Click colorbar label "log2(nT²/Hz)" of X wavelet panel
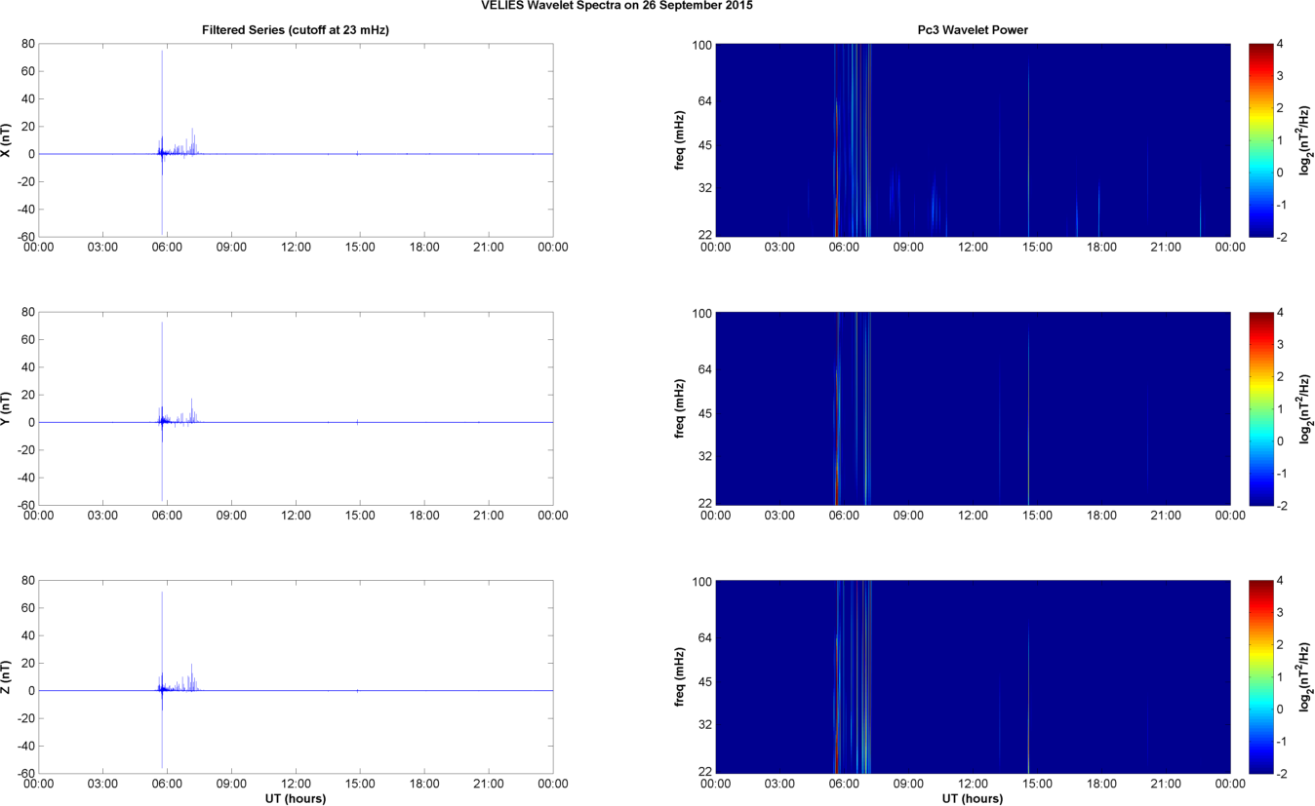 (x=1306, y=140)
